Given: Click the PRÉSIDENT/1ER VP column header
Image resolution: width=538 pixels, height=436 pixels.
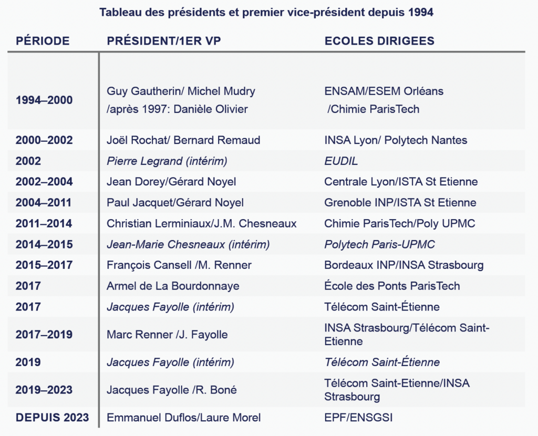Looking at the screenshot, I should pos(164,41).
